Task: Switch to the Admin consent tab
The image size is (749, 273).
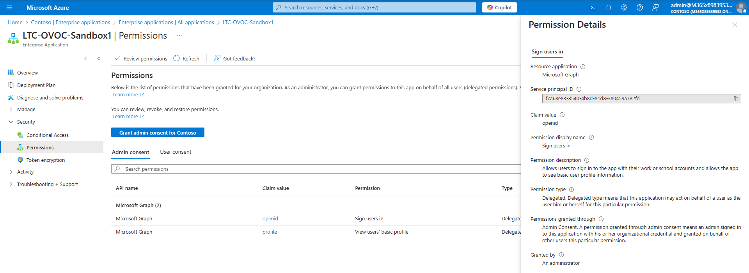Action: click(x=130, y=152)
